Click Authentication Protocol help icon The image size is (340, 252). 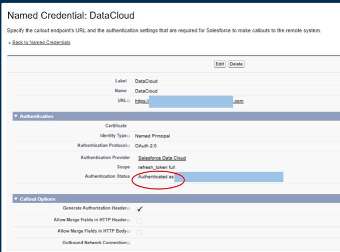[x=128, y=146]
